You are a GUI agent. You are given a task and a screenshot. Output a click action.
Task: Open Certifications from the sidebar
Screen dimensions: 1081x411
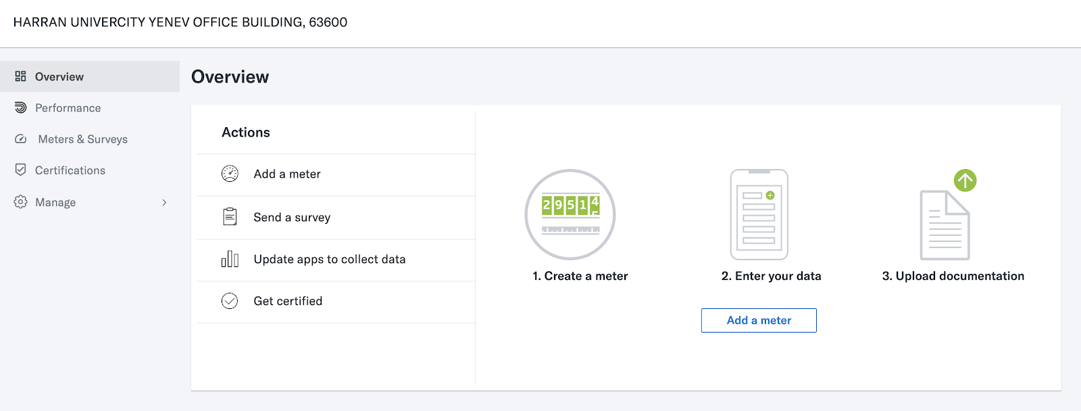click(70, 170)
